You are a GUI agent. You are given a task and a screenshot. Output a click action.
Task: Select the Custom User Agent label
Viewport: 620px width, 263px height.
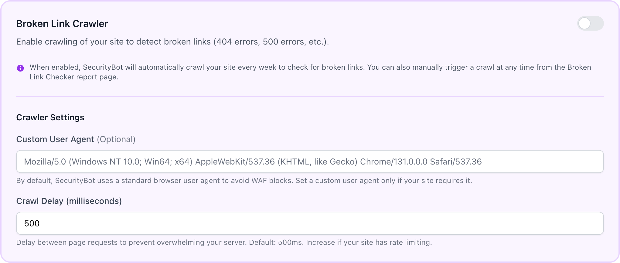[55, 139]
